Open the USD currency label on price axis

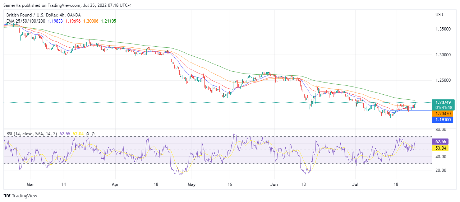tap(439, 15)
